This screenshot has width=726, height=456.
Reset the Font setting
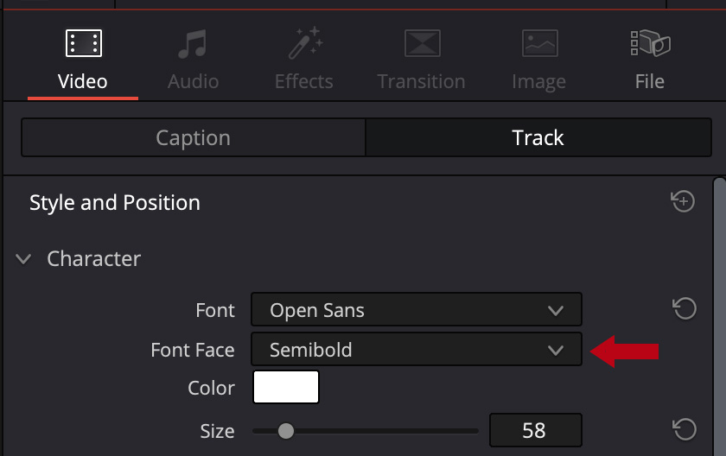pos(685,309)
